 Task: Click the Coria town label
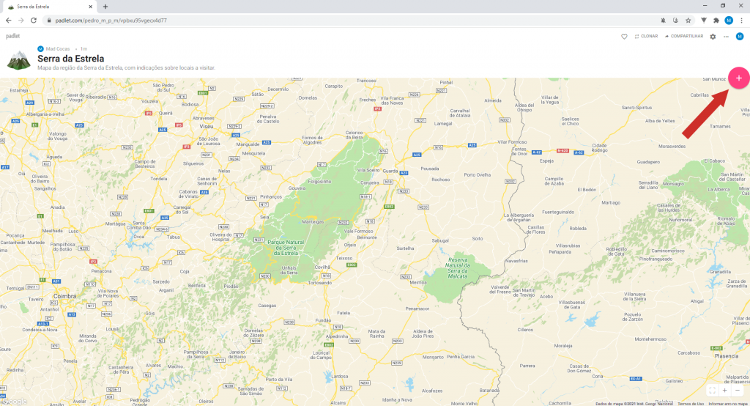[x=598, y=376]
